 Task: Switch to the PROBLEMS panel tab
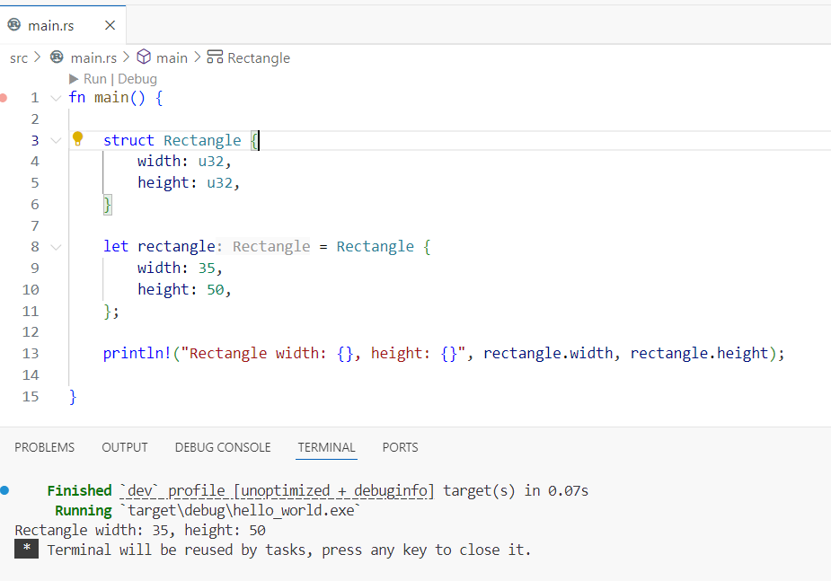point(45,447)
